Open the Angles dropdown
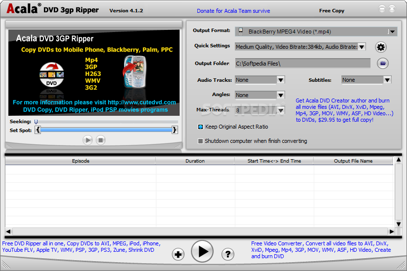The width and height of the screenshot is (407, 271). (280, 95)
